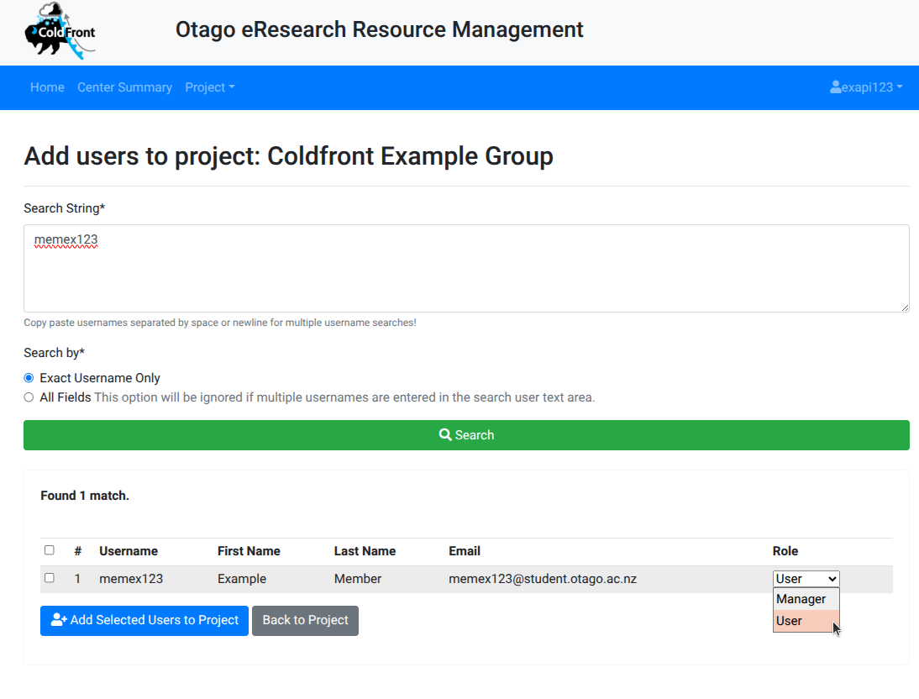Choose the All Fields search option
This screenshot has width=919, height=699.
[x=29, y=397]
